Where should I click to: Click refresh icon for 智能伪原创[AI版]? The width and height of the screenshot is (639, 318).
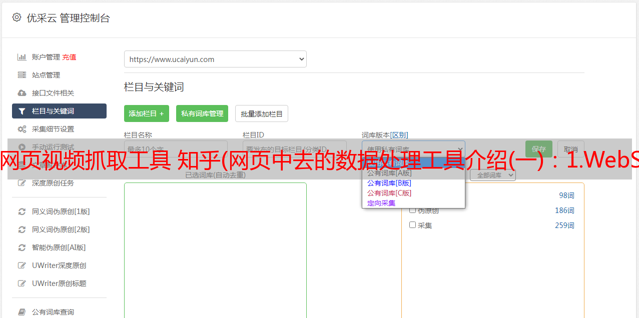click(x=22, y=247)
